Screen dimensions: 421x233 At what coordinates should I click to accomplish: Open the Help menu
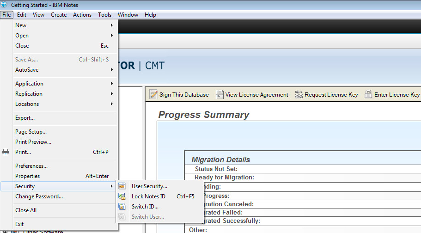pos(150,15)
